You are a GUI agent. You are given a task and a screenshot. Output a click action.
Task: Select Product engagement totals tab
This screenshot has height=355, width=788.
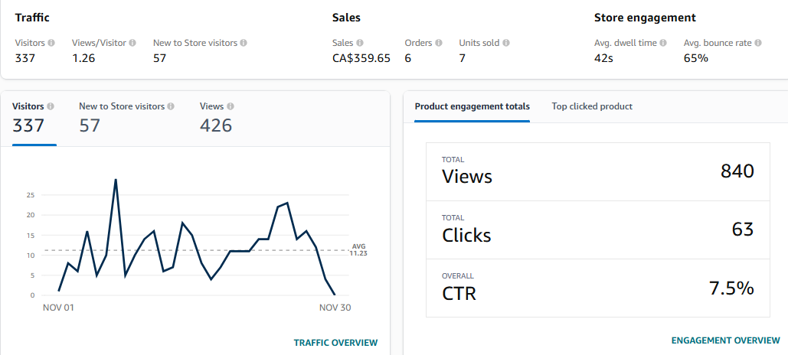pos(472,107)
